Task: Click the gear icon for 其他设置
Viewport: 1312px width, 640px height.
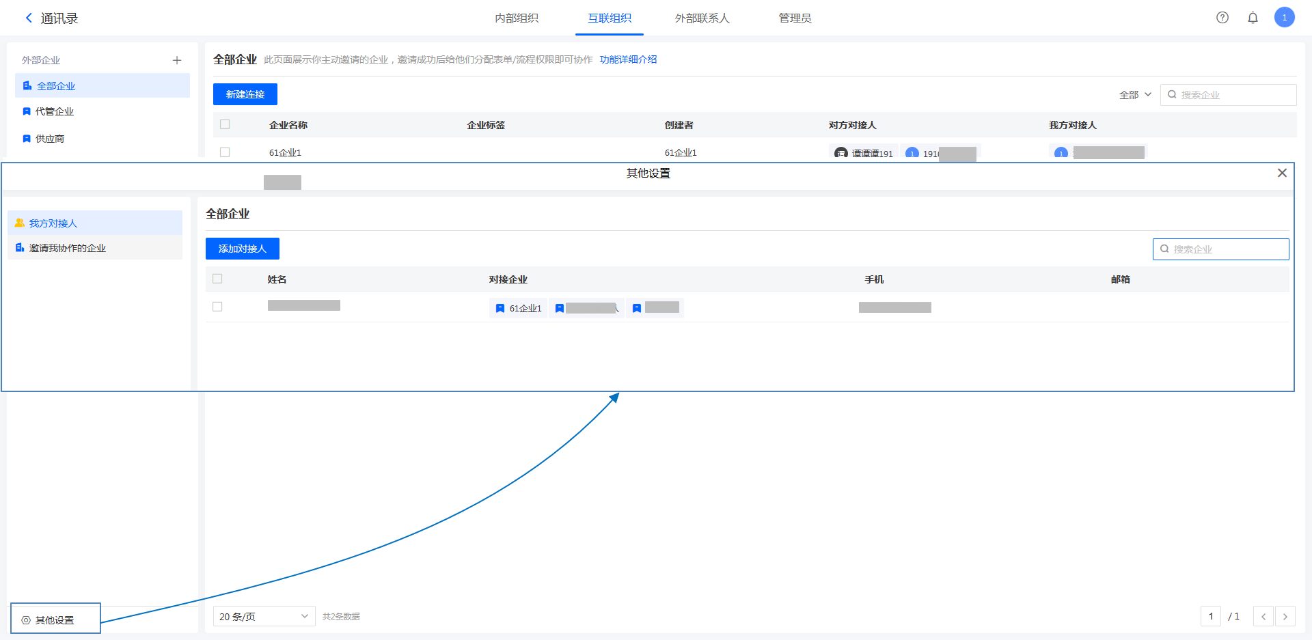Action: point(26,620)
